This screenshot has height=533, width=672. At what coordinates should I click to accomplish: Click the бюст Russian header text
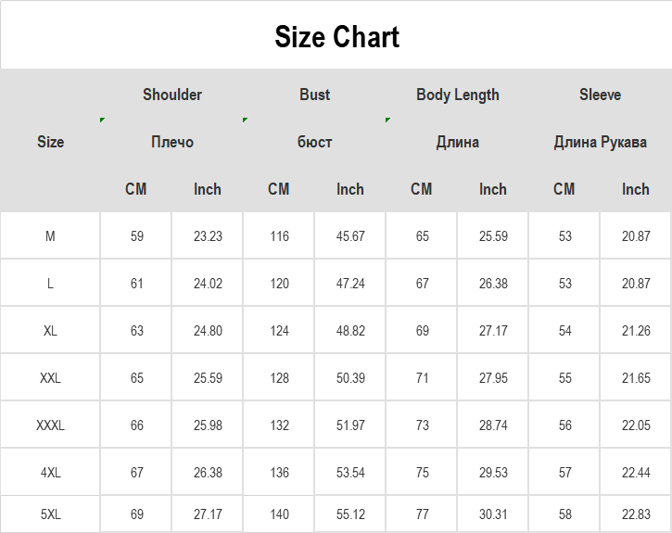(314, 142)
